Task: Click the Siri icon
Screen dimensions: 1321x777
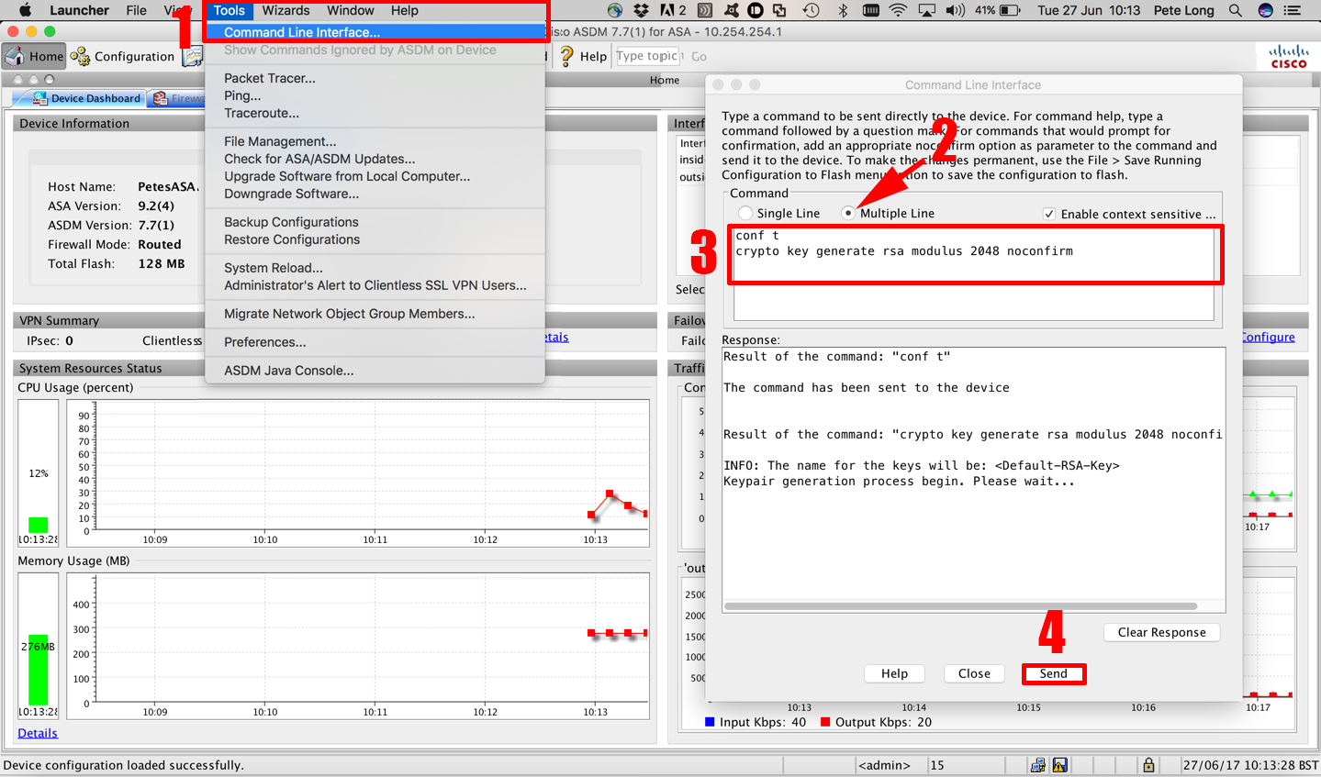Action: pos(1265,10)
